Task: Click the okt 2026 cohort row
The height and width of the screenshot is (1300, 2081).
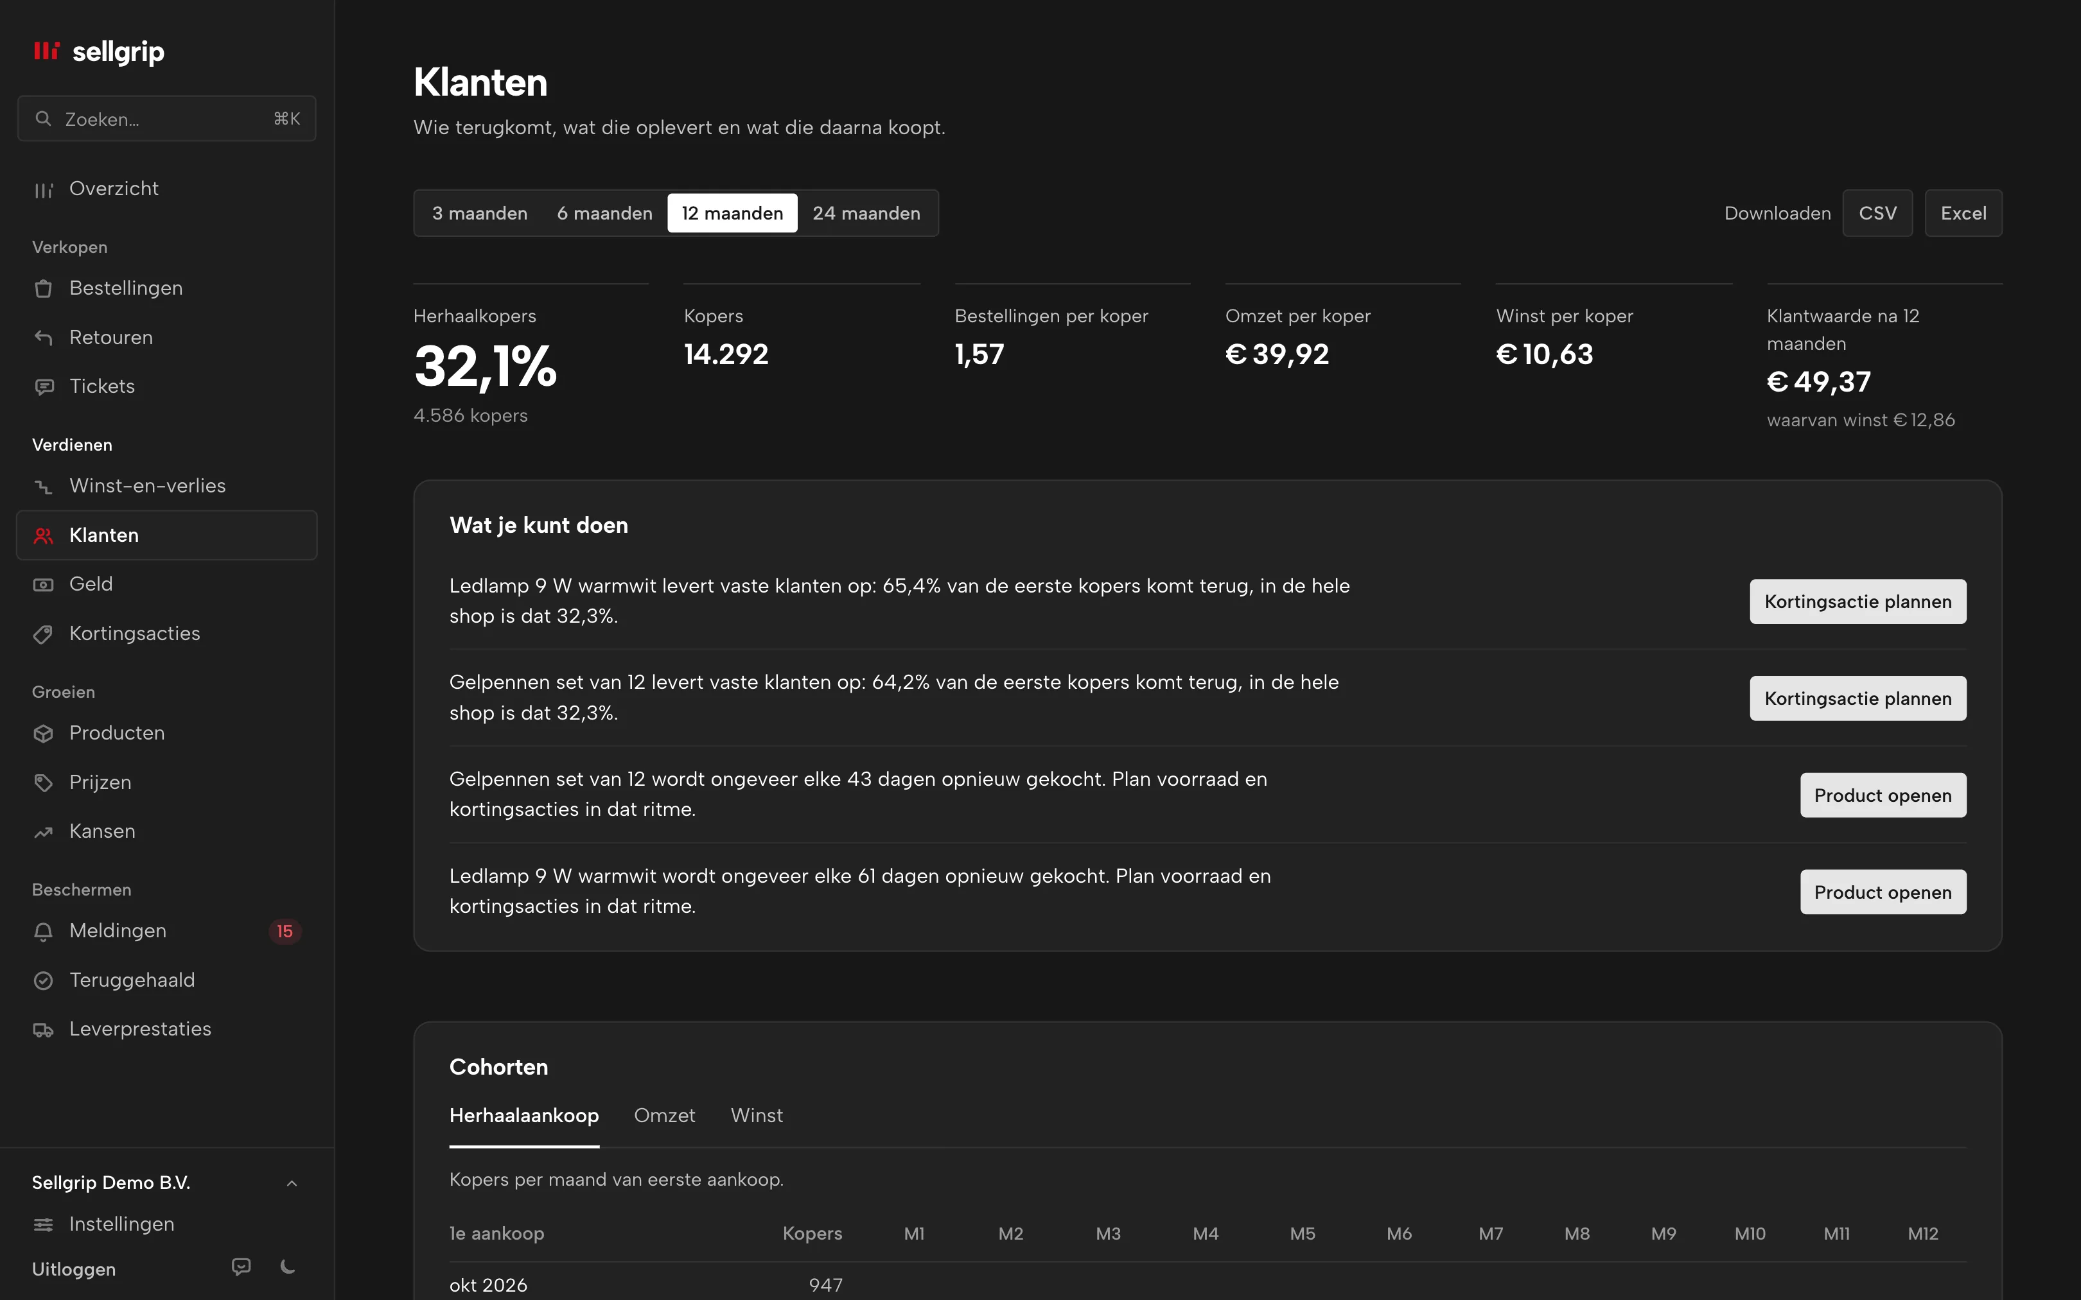Action: coord(1207,1281)
